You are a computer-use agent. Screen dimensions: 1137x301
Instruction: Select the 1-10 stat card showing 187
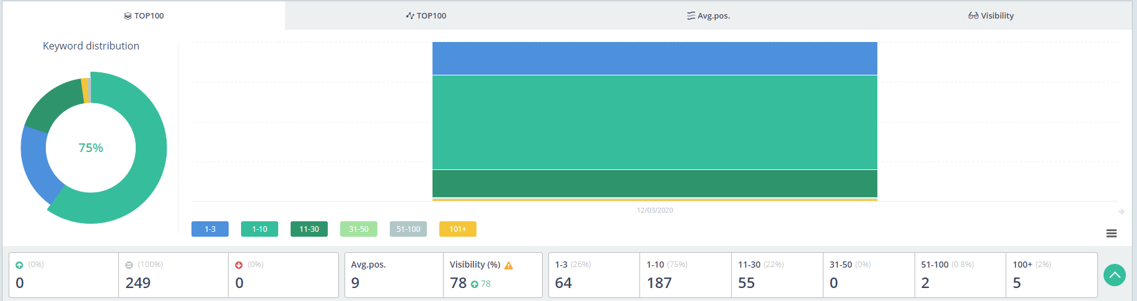pos(686,275)
